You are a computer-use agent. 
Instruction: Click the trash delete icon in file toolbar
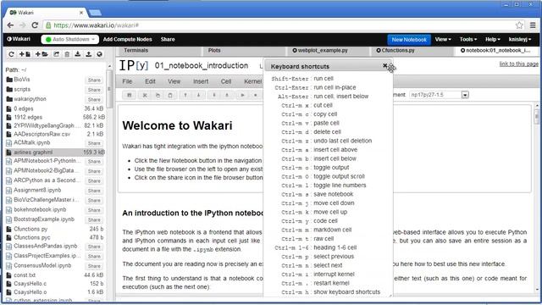pos(67,54)
